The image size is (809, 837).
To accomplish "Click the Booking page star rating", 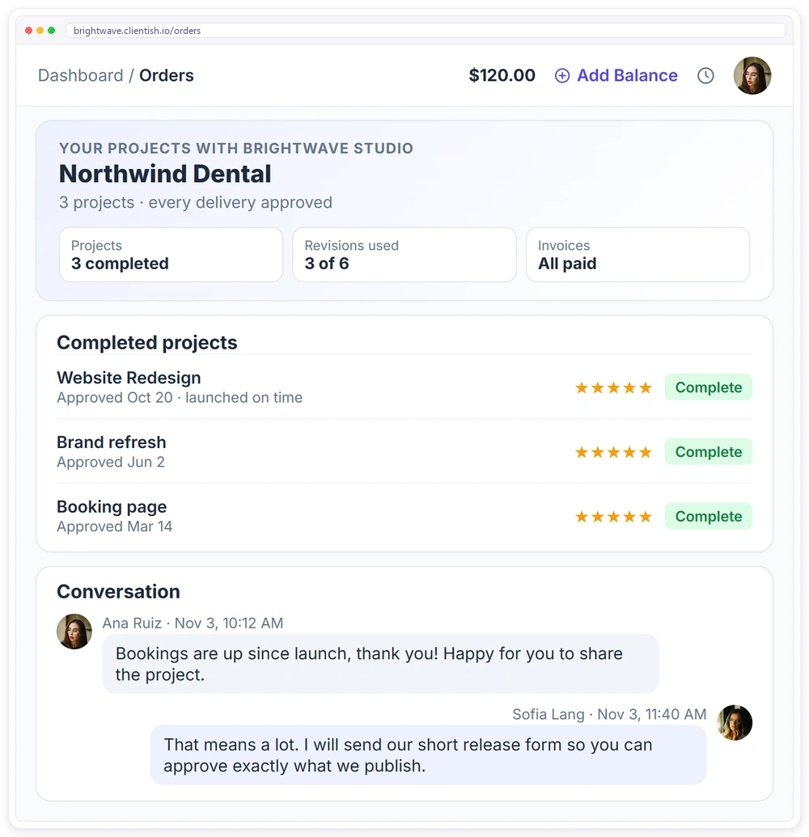I will coord(613,517).
